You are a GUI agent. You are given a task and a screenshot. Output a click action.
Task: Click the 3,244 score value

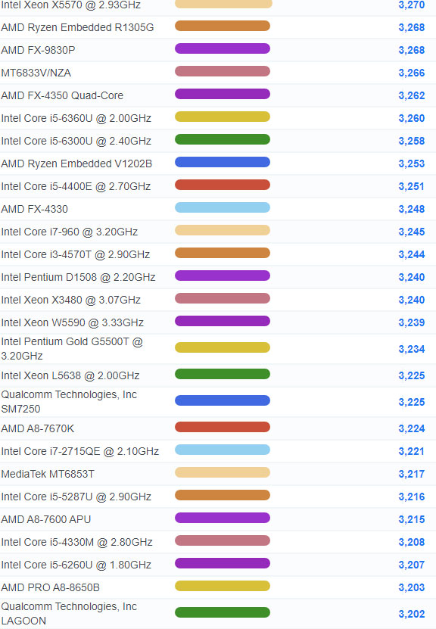(412, 254)
